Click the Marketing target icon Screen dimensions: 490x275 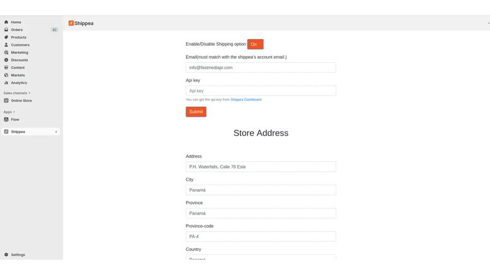(6, 53)
